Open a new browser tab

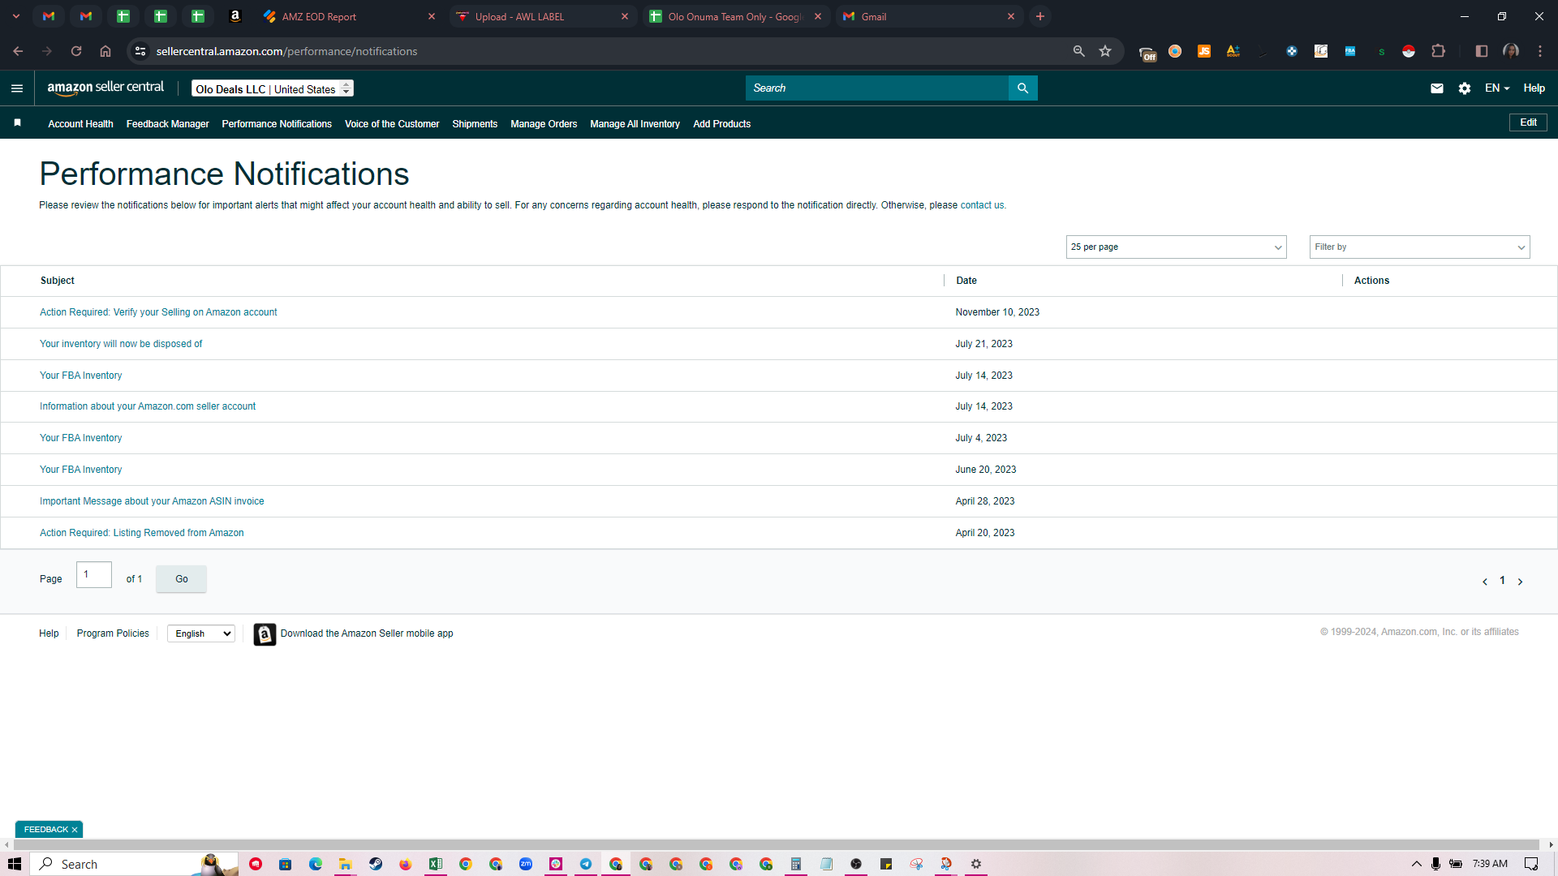coord(1040,16)
